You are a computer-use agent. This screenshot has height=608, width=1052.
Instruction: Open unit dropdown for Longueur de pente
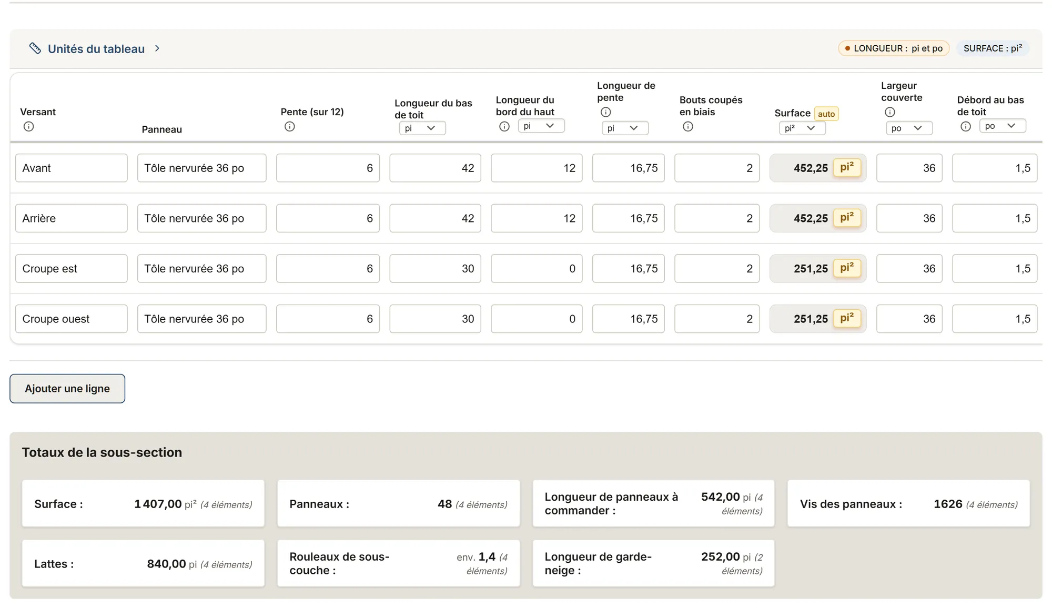point(625,128)
